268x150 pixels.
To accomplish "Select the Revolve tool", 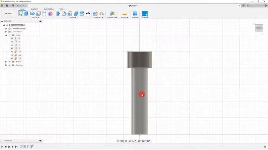I will click(32, 14).
